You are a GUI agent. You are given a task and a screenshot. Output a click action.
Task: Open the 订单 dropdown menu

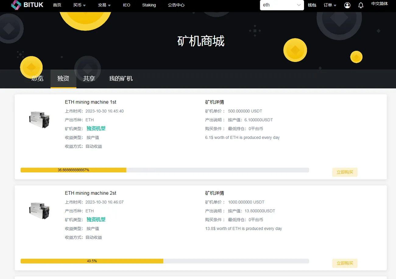[330, 5]
